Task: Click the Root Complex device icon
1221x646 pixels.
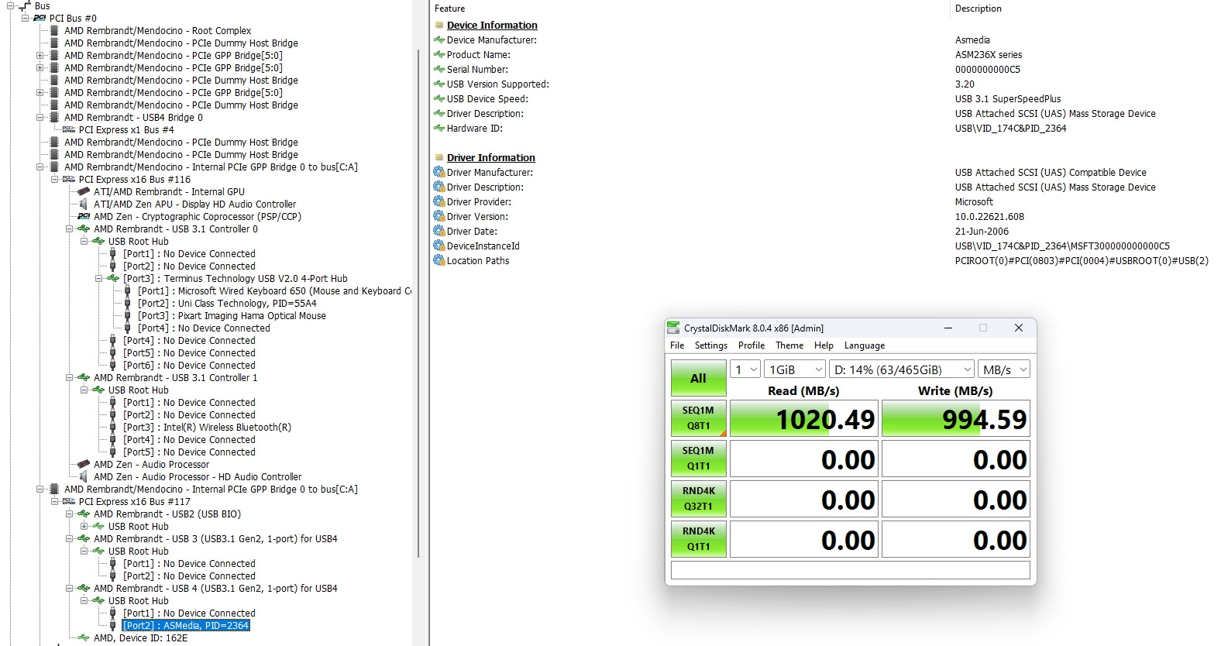Action: tap(54, 31)
